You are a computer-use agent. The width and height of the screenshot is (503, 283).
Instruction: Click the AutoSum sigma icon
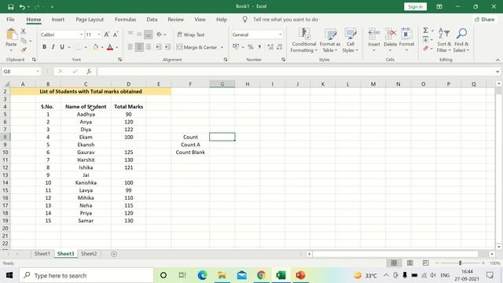click(426, 31)
